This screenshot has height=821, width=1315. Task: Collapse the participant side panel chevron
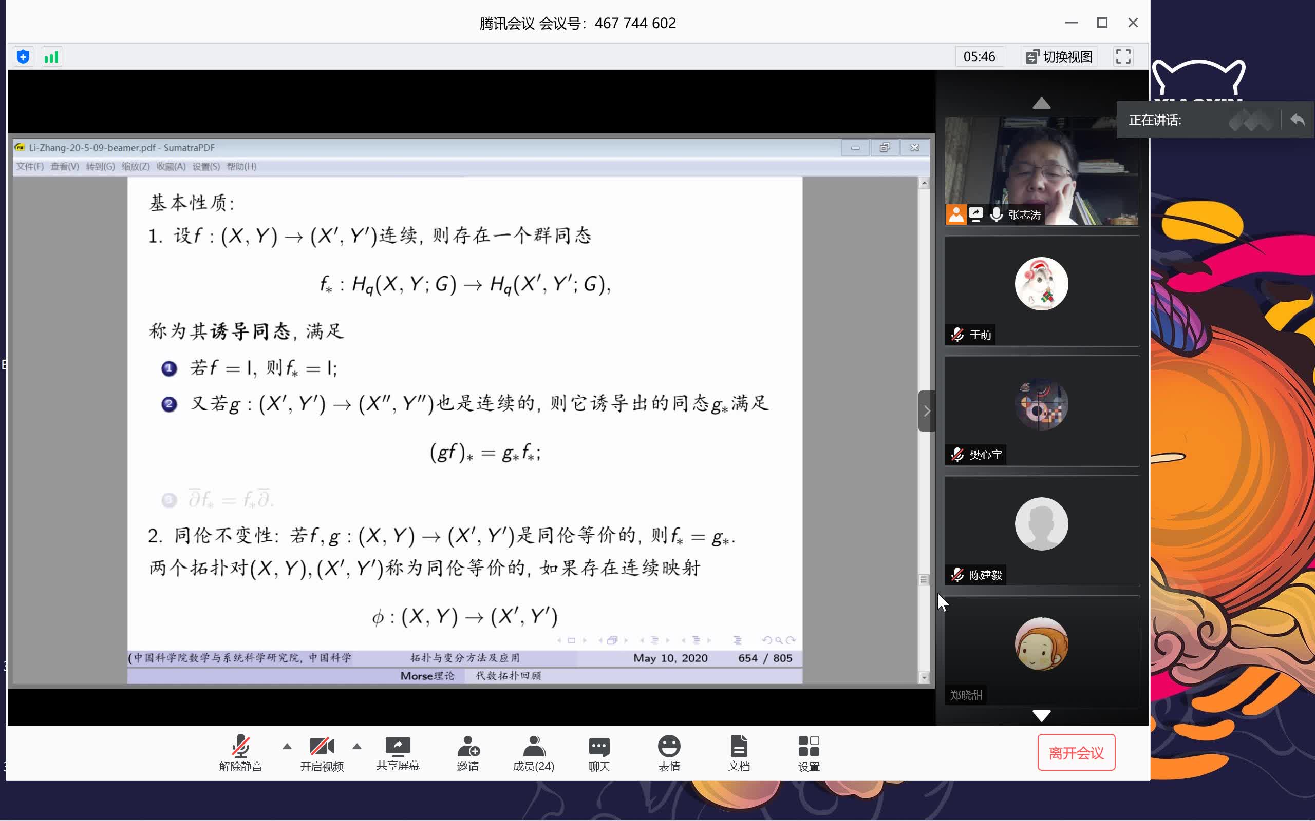(x=927, y=411)
